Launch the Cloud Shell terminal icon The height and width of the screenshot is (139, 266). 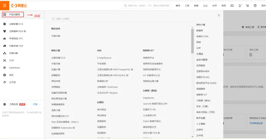pos(232,6)
